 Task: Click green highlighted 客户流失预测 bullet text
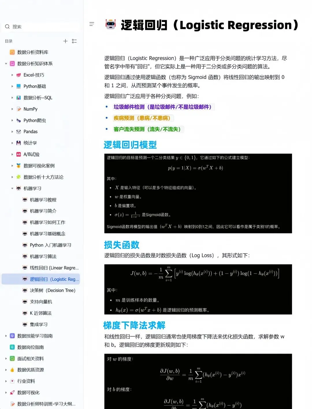pyautogui.click(x=148, y=129)
